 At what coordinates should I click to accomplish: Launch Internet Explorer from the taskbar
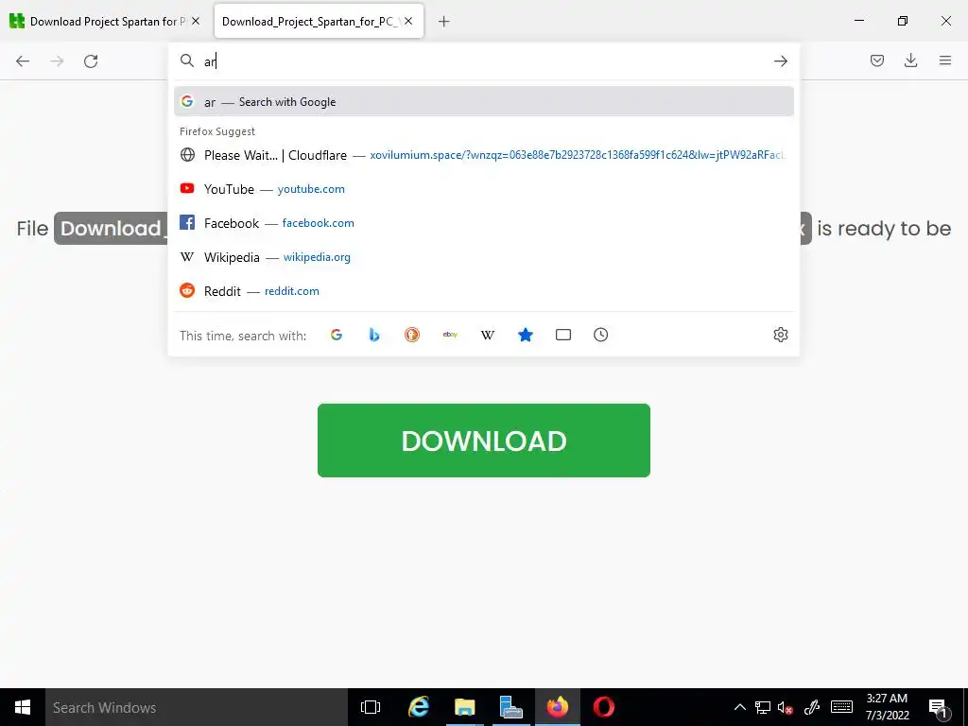(419, 707)
